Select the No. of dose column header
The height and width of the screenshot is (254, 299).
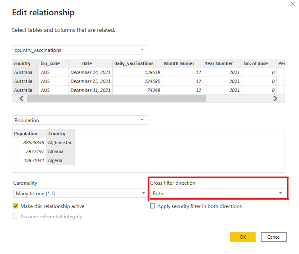[259, 63]
